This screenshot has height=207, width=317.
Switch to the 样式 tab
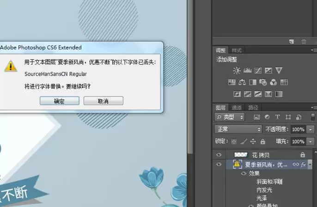237,50
